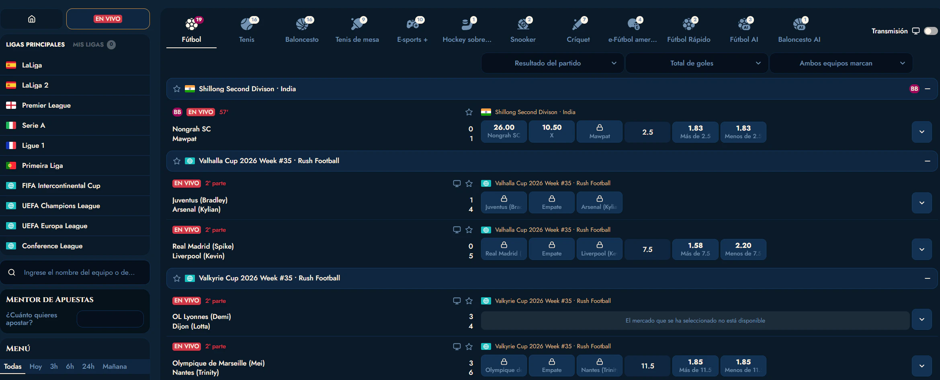Click locked Liverpool (Kevin) odds
The height and width of the screenshot is (380, 940).
click(x=599, y=249)
